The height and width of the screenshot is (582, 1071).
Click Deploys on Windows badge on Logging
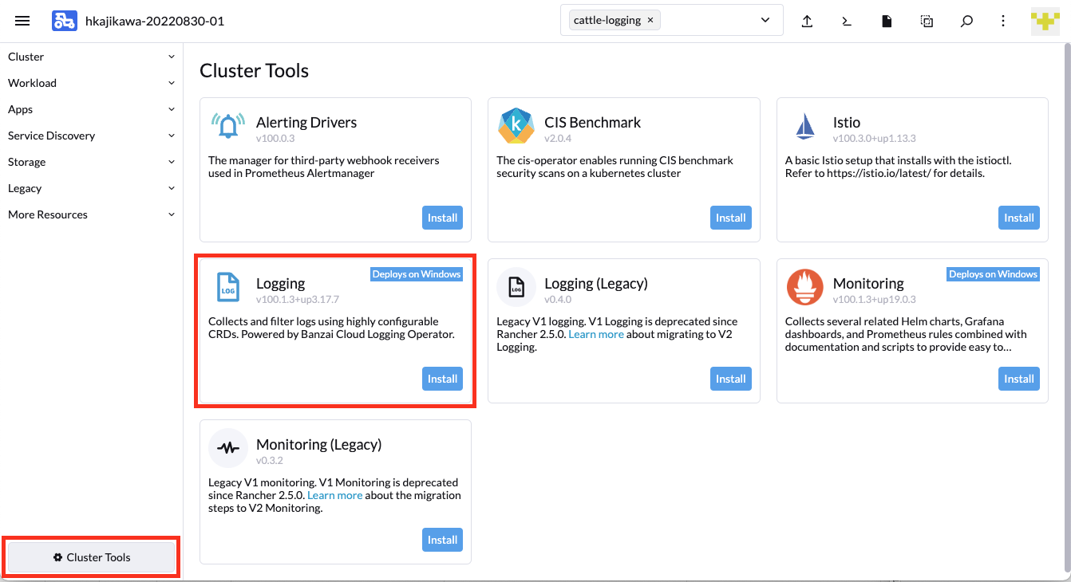pos(417,274)
